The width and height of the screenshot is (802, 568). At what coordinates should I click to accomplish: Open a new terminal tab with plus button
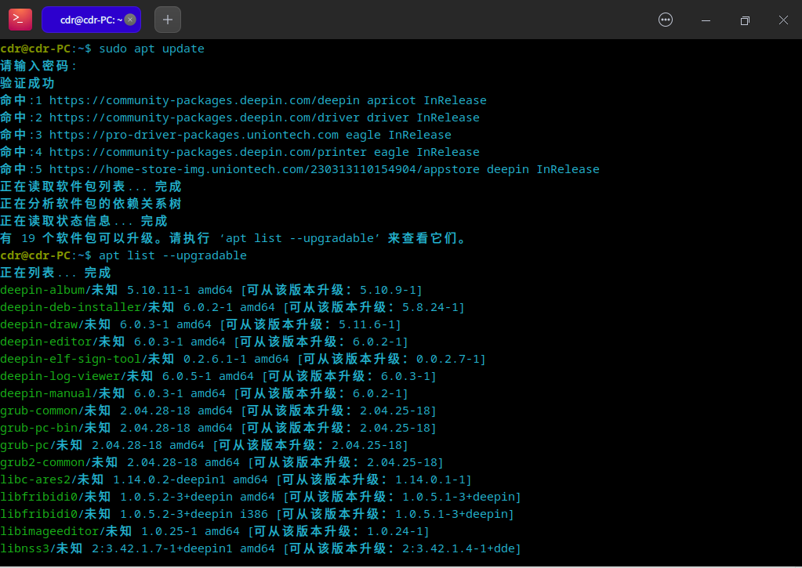click(168, 20)
